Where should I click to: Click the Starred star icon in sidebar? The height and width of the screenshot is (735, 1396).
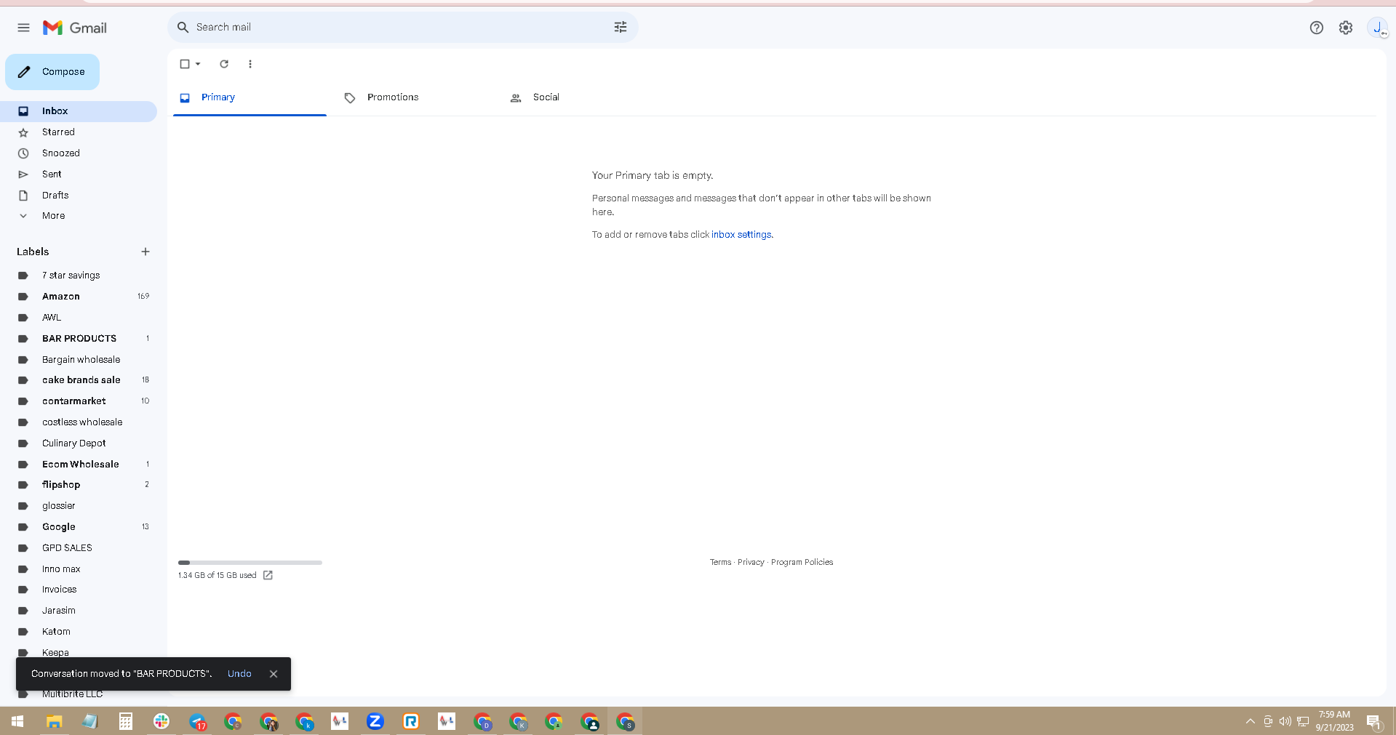click(x=23, y=132)
